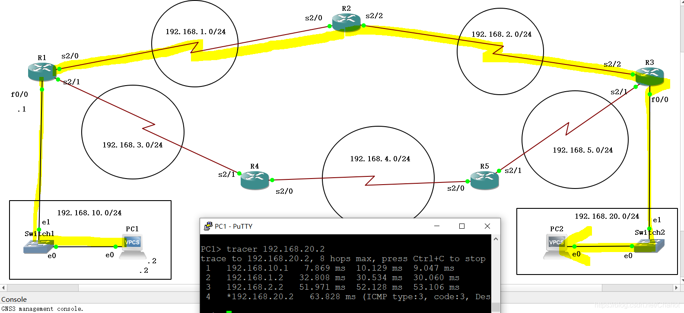684x313 pixels.
Task: Click R3 f0/0 interface label
Action: click(660, 99)
